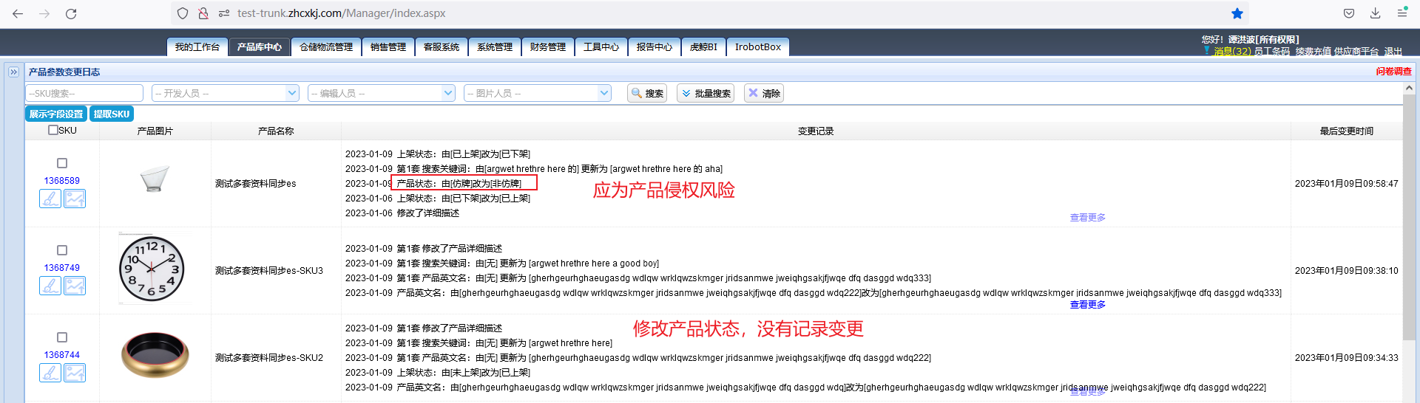The height and width of the screenshot is (403, 1420).
Task: Open edit icon for SKU 1368589
Action: pyautogui.click(x=50, y=199)
